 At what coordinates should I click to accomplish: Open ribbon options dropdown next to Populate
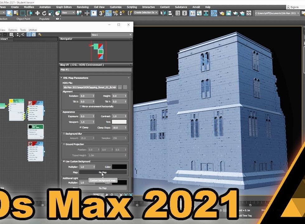59,19
